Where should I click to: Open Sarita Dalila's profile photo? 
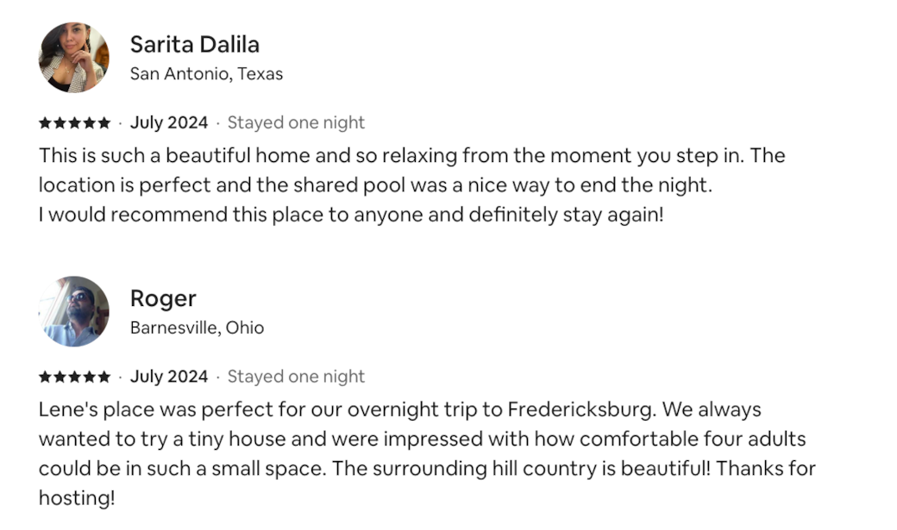coord(74,58)
